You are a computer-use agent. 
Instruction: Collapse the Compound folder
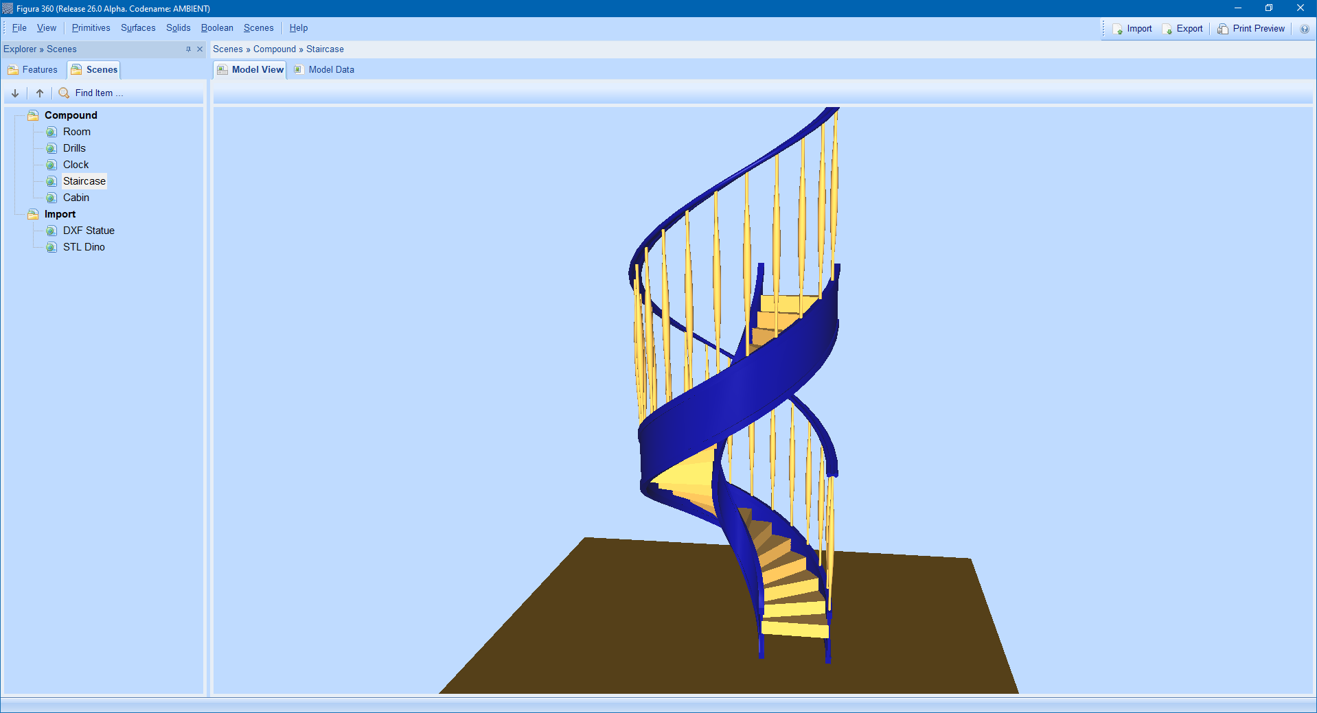32,115
